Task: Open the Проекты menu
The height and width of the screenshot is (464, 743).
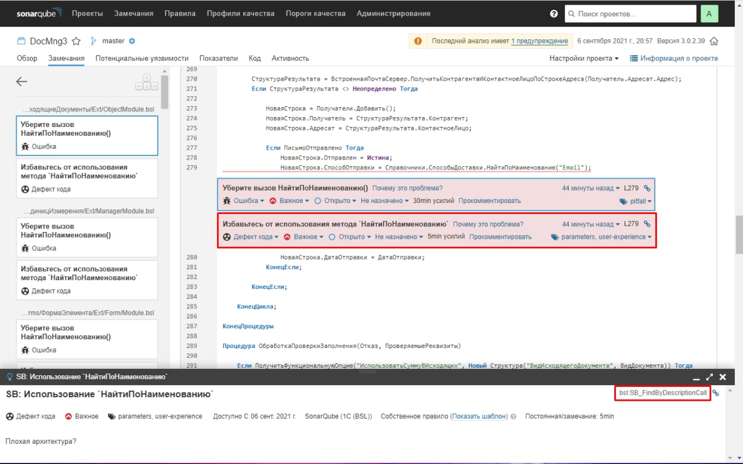Action: coord(87,13)
